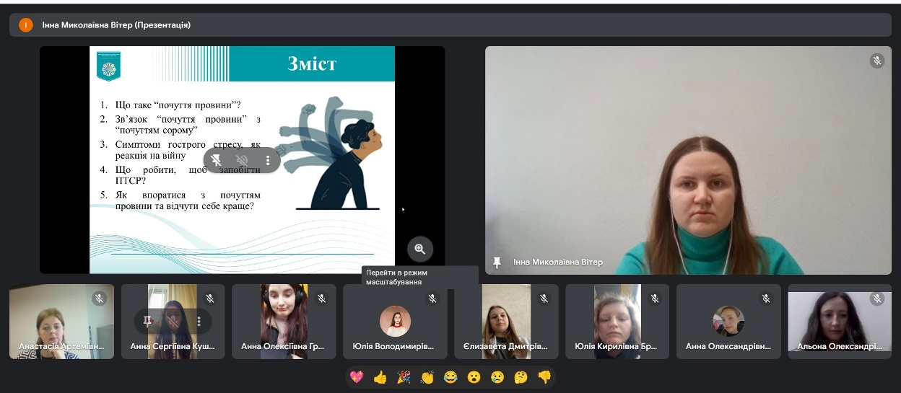
Task: Click the muted mic icon on Єлизавета Дмитрівна's tile
Action: tap(544, 298)
